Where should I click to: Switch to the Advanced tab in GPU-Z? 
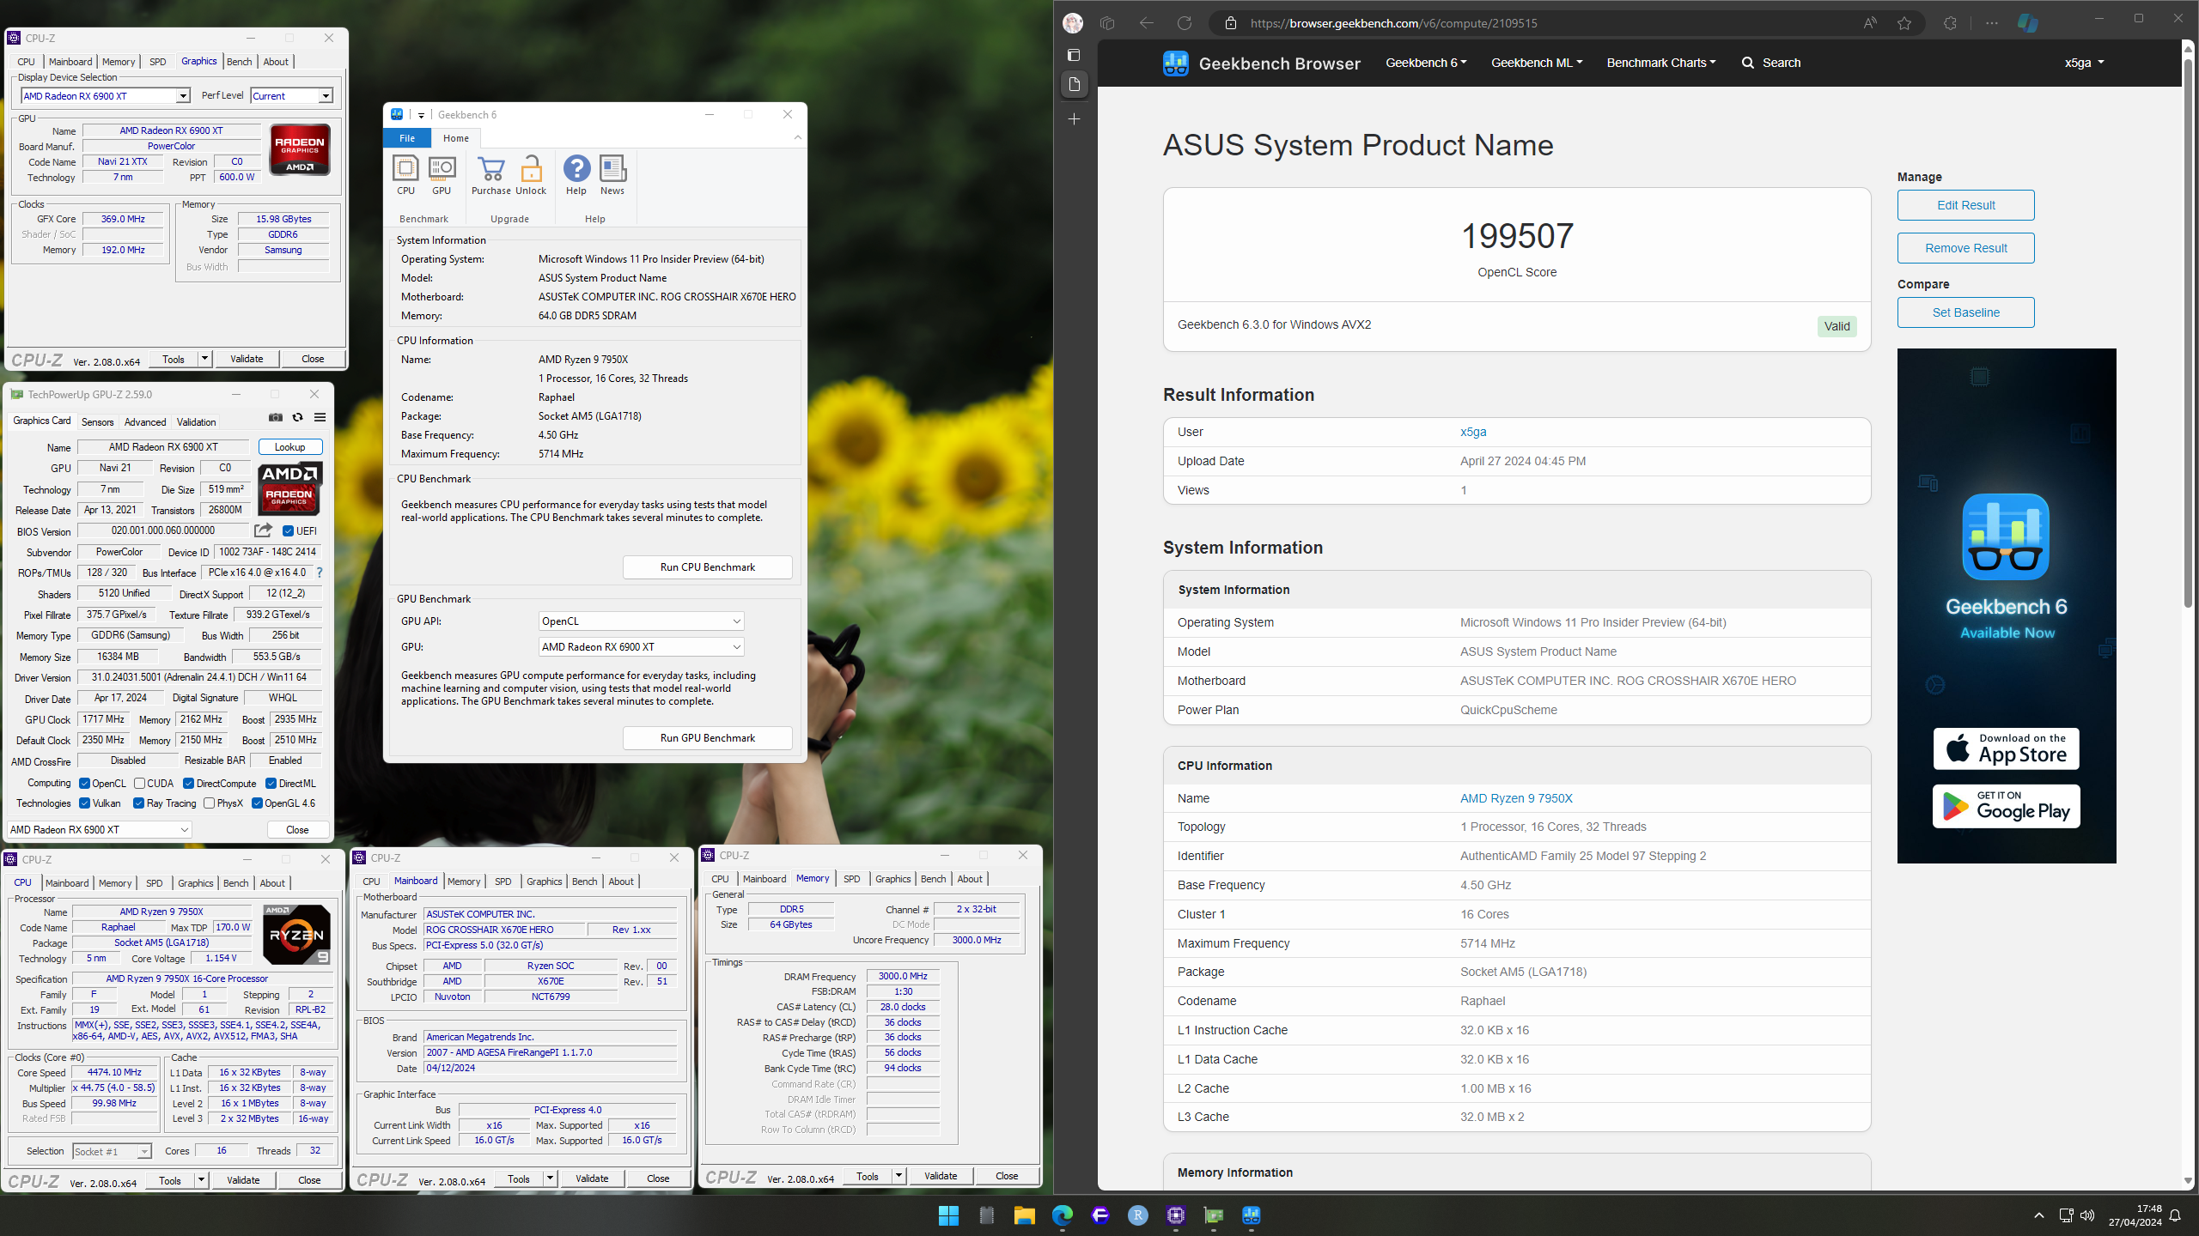[x=145, y=422]
